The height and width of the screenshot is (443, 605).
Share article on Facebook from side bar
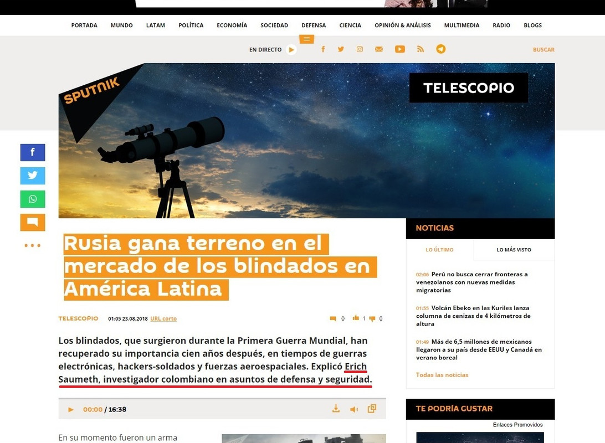(x=32, y=152)
